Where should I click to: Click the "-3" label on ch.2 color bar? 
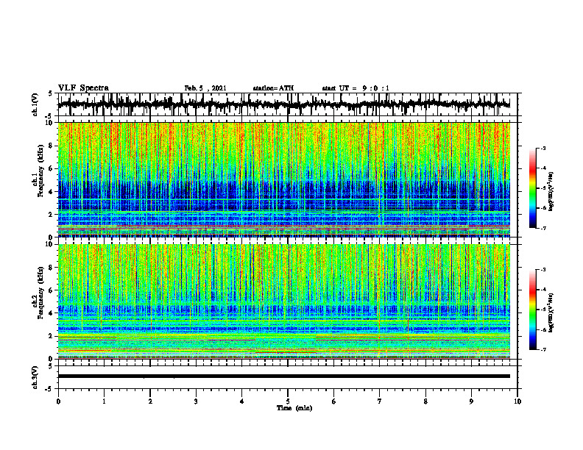[x=543, y=270]
